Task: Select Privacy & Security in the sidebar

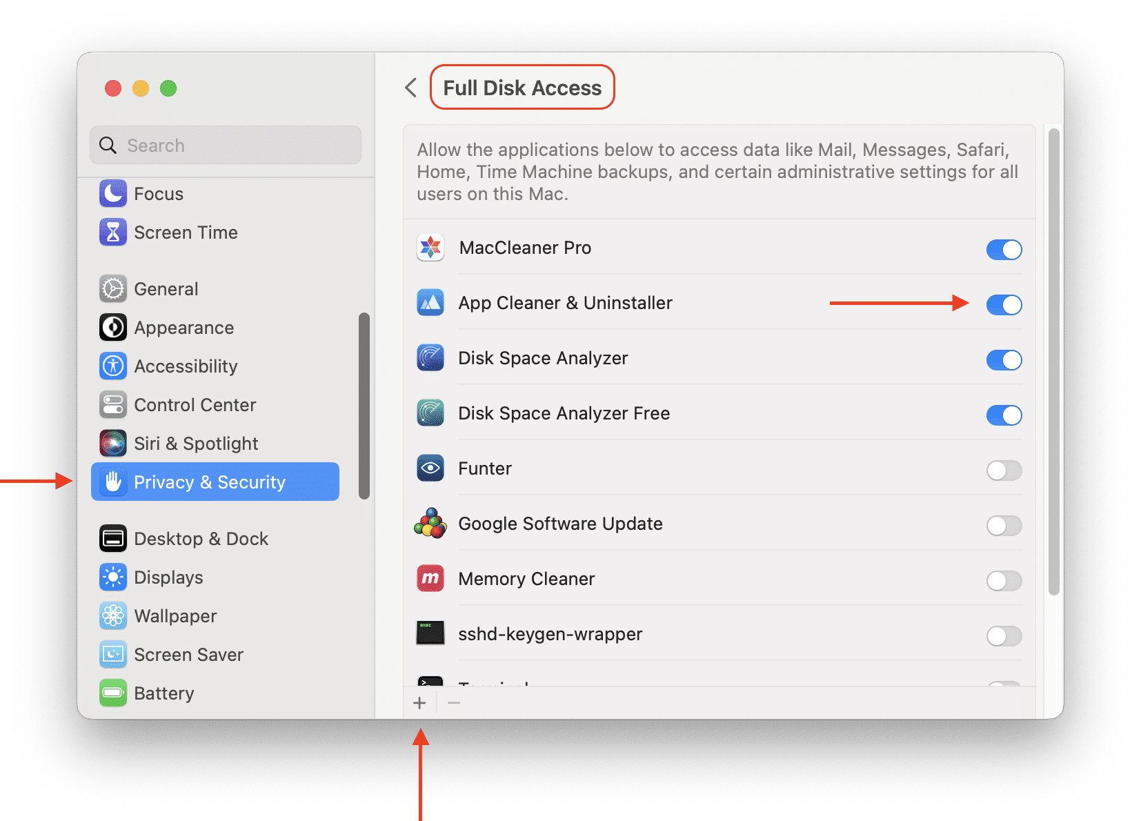Action: point(209,482)
